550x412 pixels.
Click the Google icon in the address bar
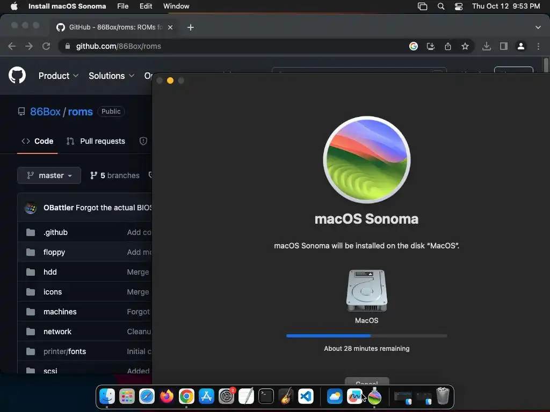[x=414, y=46]
